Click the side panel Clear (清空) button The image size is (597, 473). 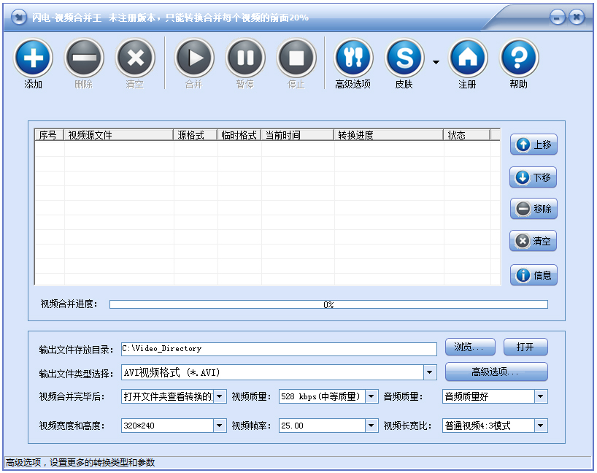point(534,241)
